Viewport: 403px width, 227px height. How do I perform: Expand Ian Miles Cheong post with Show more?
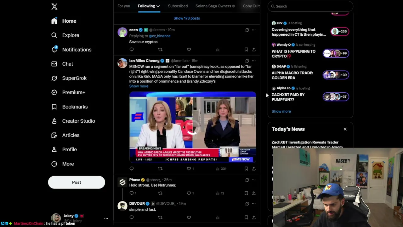[139, 86]
